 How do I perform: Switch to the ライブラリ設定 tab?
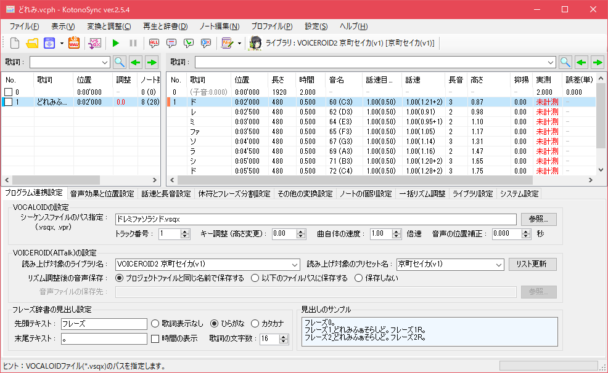coord(472,193)
